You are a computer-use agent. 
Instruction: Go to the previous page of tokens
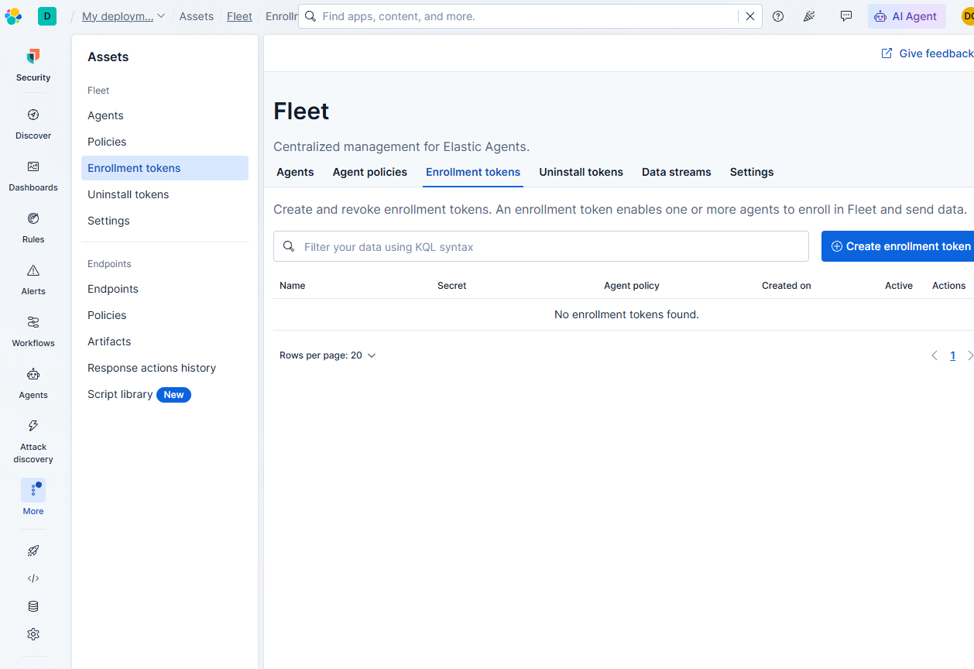tap(934, 355)
